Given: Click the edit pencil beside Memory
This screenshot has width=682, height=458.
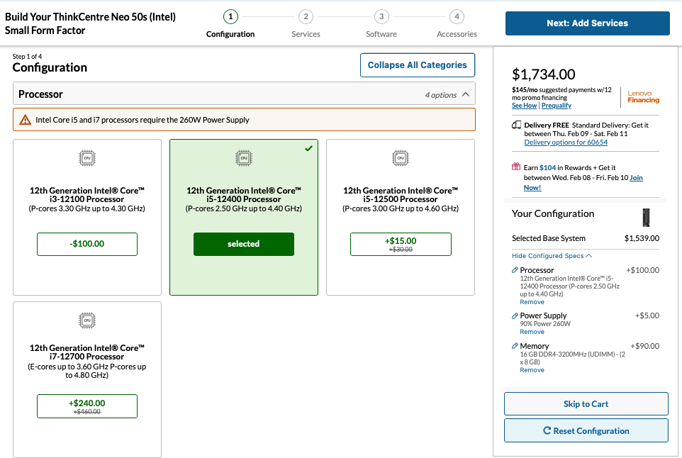Looking at the screenshot, I should tap(515, 346).
